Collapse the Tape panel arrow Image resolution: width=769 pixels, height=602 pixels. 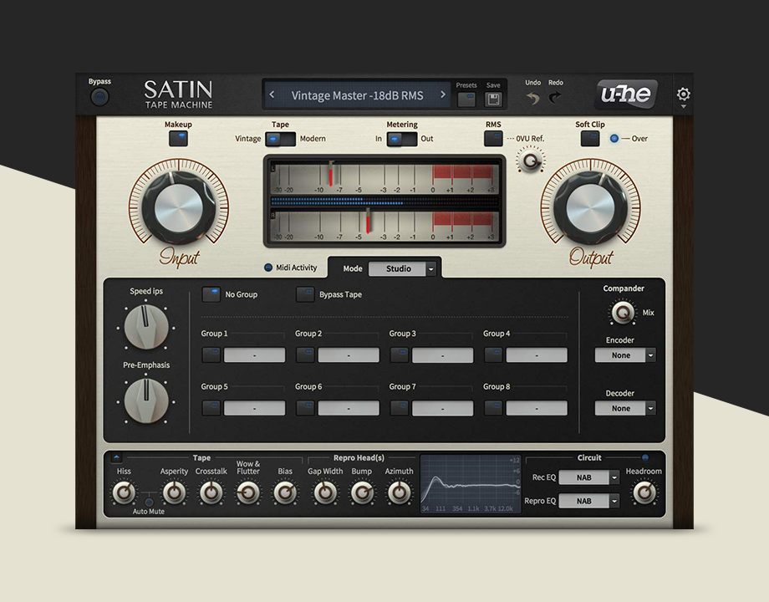(x=116, y=457)
